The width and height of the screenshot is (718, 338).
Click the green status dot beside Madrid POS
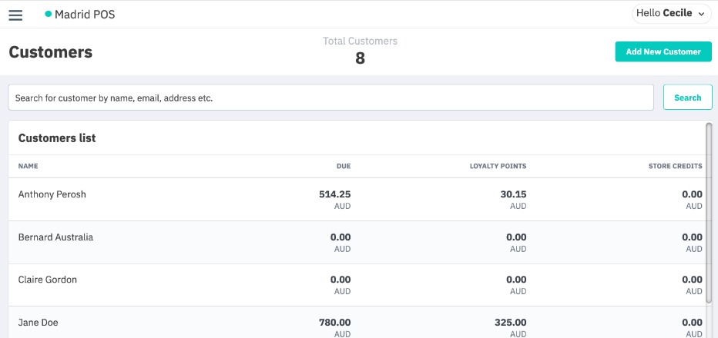[49, 15]
